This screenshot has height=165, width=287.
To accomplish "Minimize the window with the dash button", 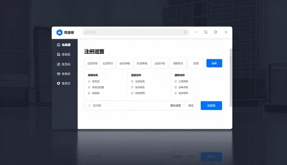I will click(x=196, y=32).
